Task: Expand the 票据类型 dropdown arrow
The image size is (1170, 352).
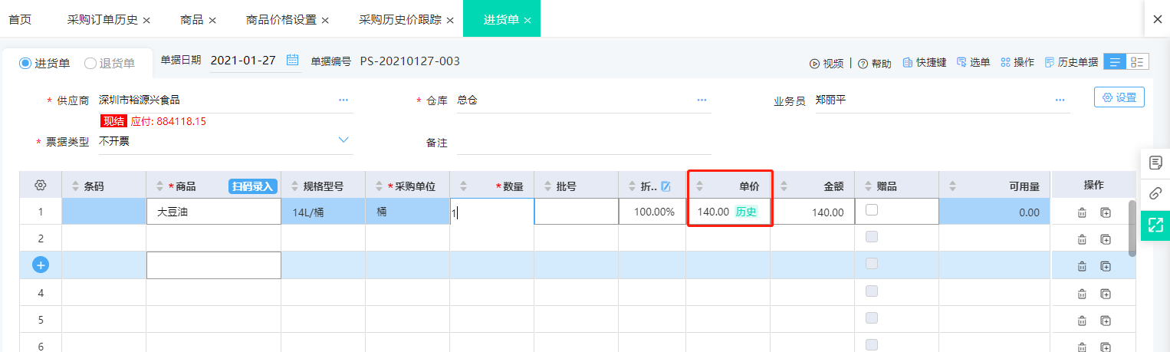Action: pyautogui.click(x=343, y=140)
